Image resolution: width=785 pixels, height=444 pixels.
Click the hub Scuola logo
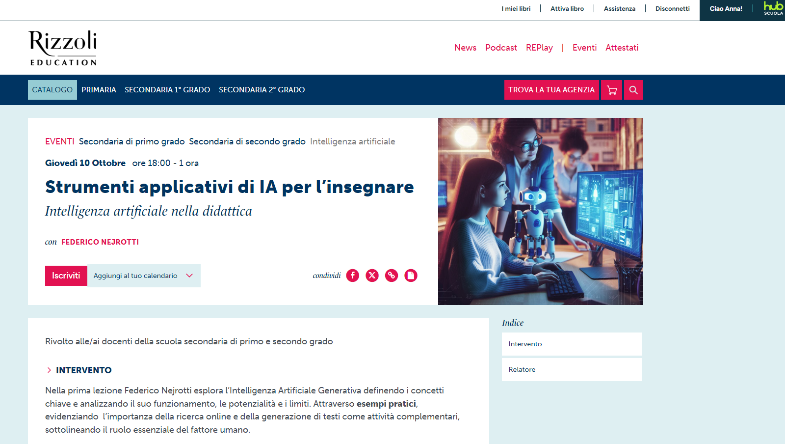coord(773,8)
